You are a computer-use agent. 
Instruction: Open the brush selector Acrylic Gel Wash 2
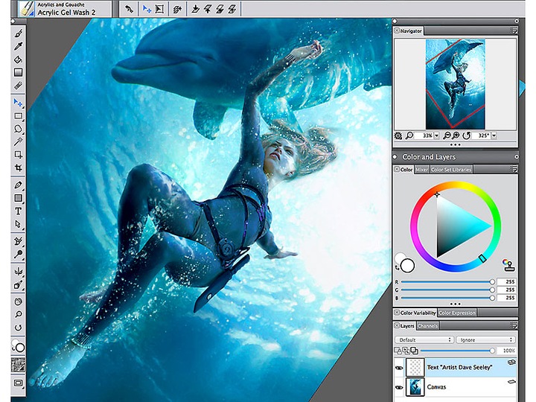(x=64, y=9)
